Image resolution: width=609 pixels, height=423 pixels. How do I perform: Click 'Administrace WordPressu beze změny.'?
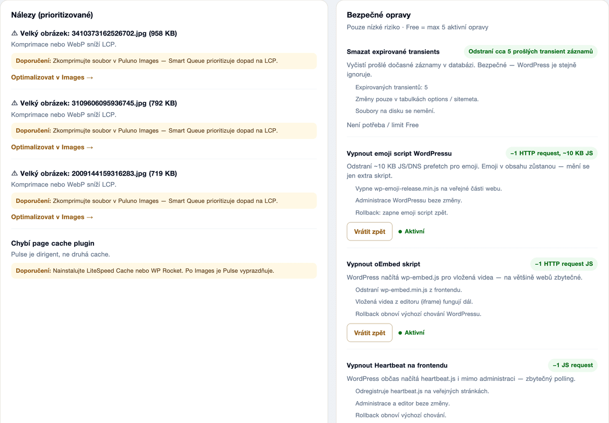(x=409, y=200)
